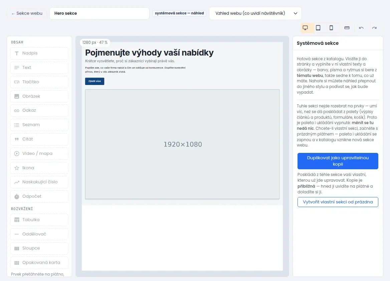Screen dimensions: 390x281
Task: Click the Sloupce columns icon
Action: [x=17, y=248]
